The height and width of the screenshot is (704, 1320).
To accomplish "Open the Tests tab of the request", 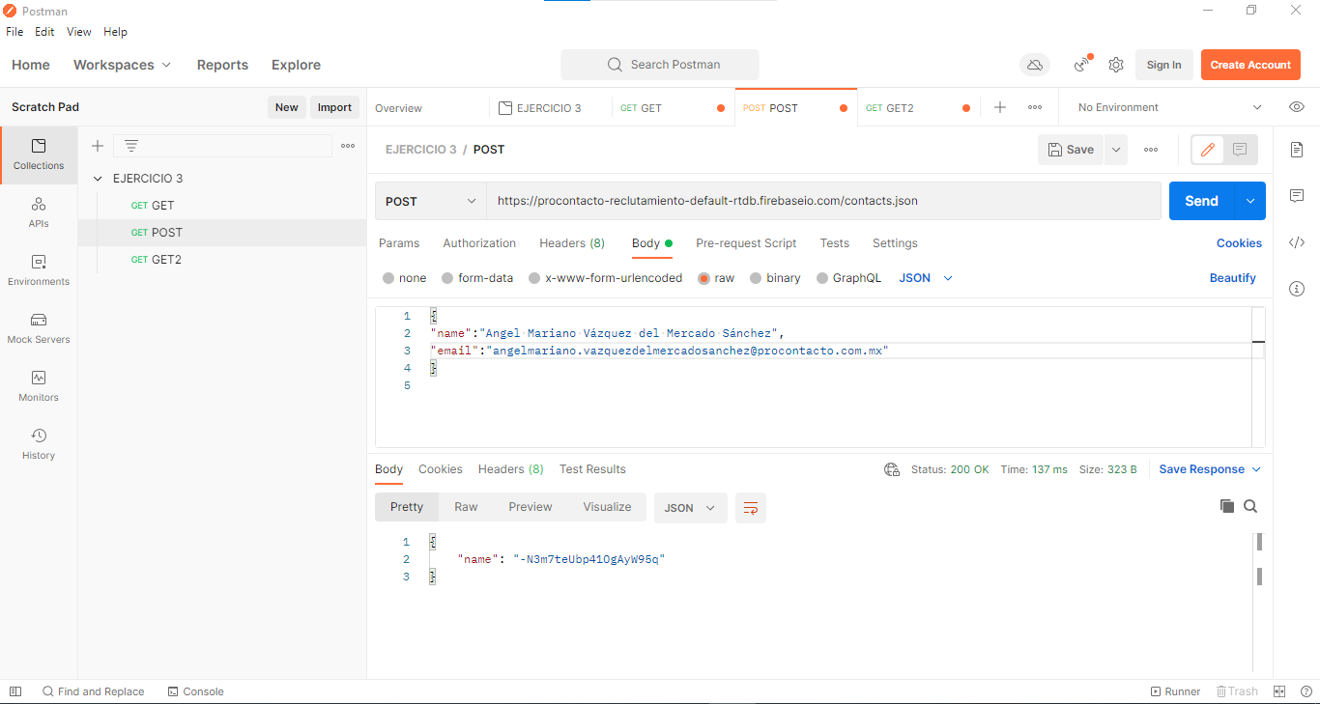I will pos(834,243).
